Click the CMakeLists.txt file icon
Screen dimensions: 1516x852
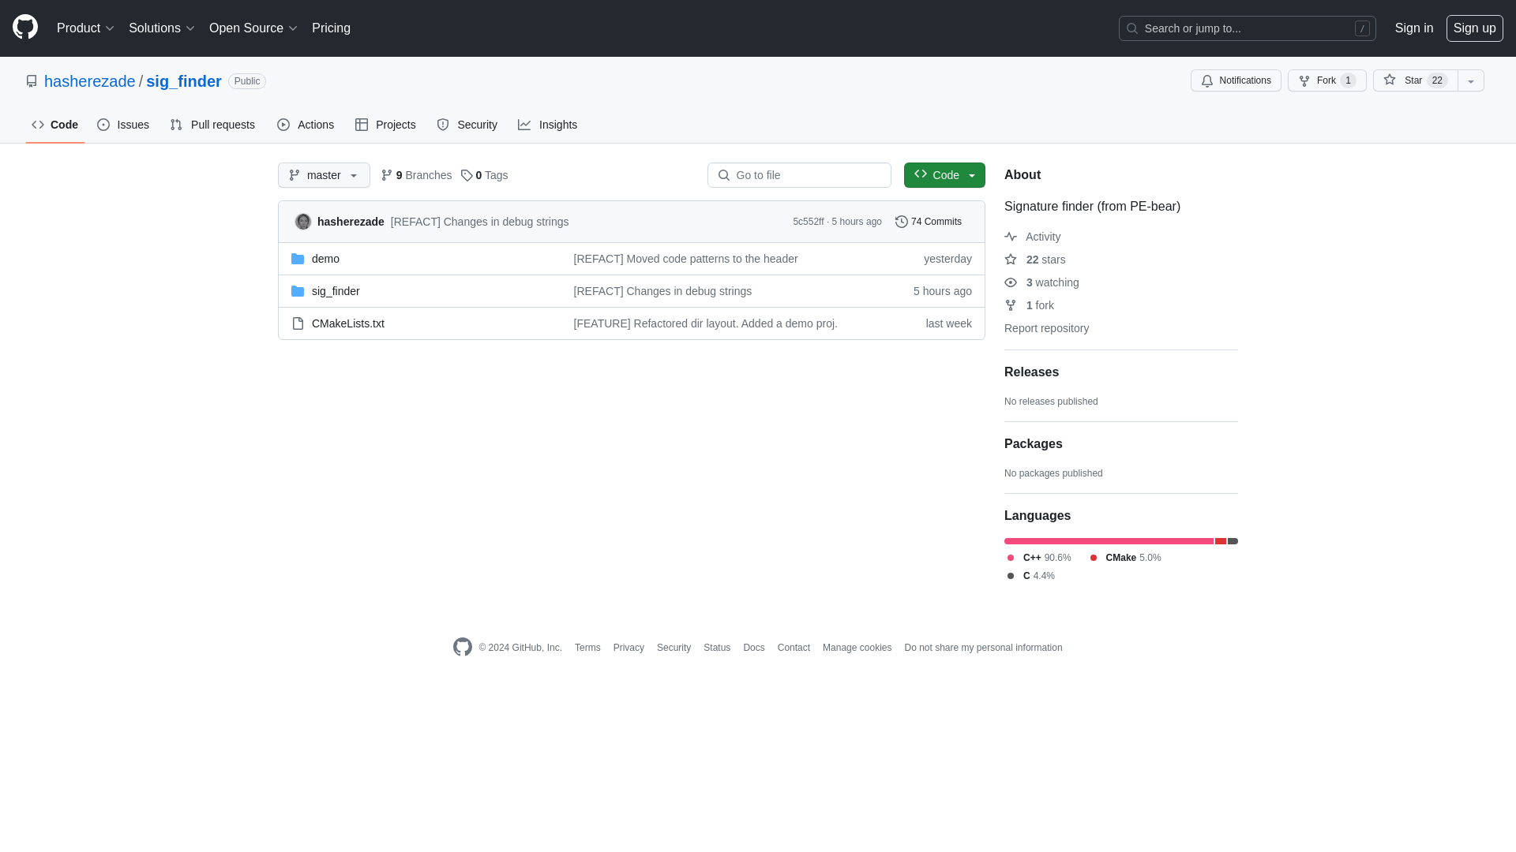click(x=298, y=323)
